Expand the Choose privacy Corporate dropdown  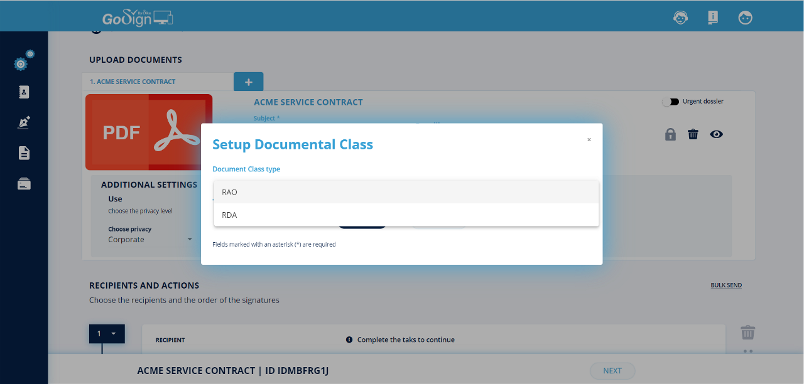click(x=151, y=240)
